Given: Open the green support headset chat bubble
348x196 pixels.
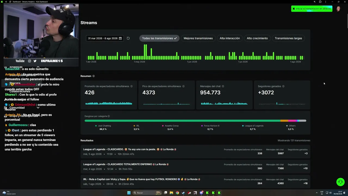Looking at the screenshot, I should tap(340, 182).
